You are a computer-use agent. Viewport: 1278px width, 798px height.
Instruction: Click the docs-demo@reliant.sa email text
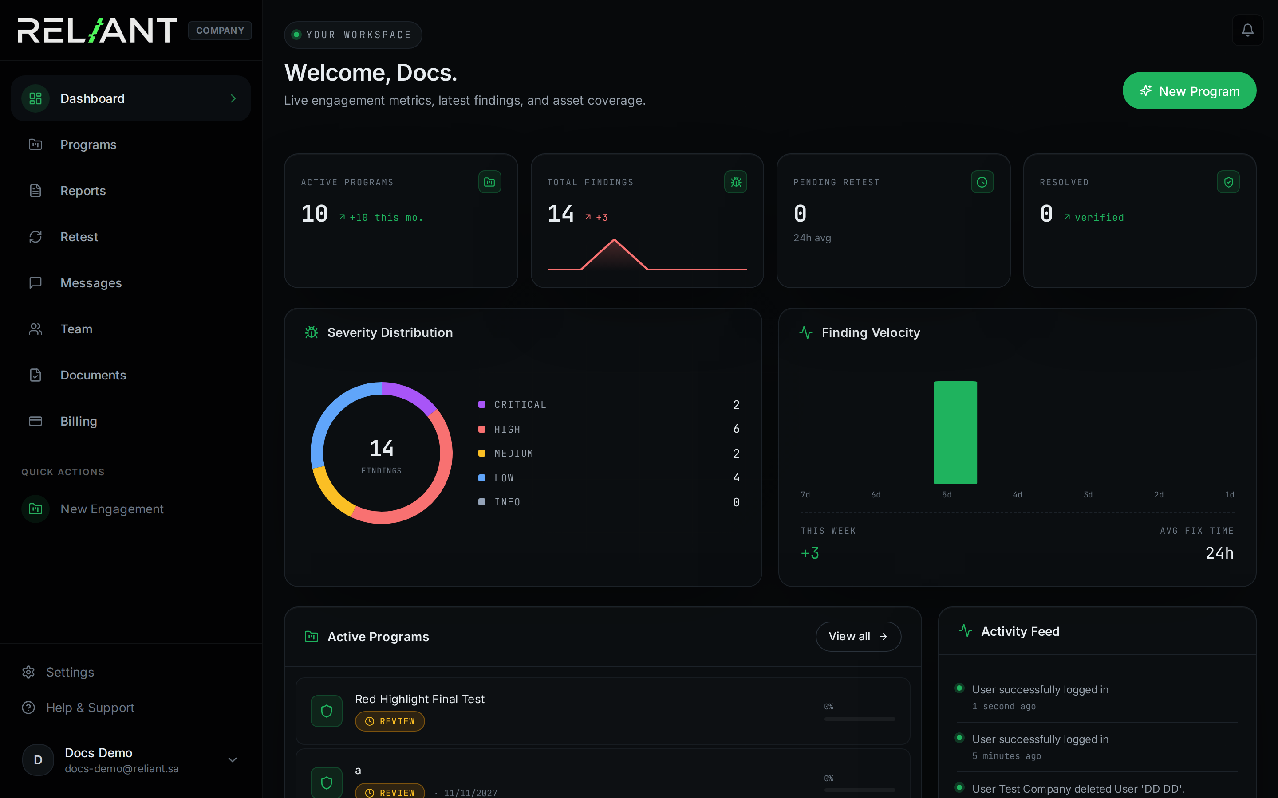(x=122, y=768)
